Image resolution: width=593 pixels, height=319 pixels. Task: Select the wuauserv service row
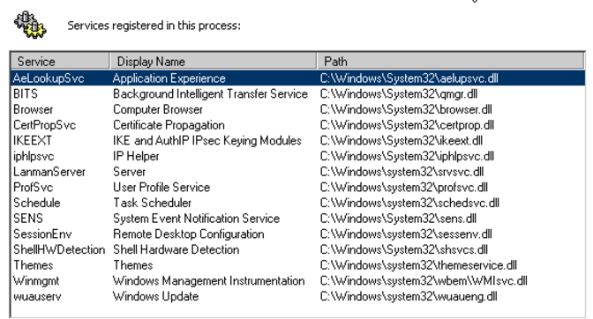pyautogui.click(x=297, y=296)
